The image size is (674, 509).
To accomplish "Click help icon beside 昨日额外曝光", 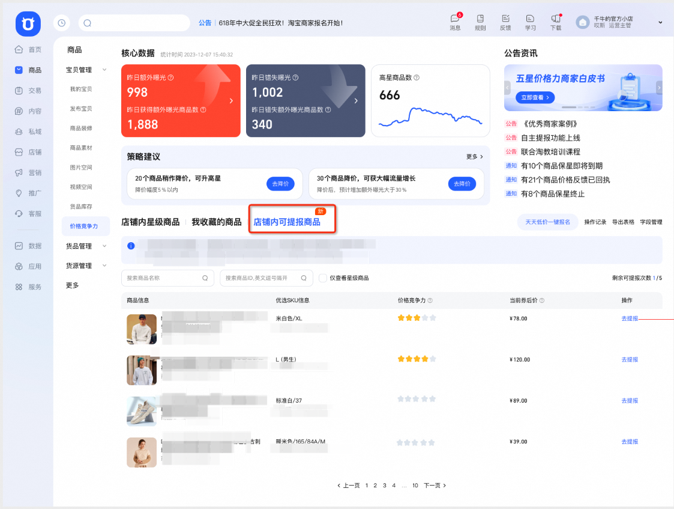I will [170, 78].
